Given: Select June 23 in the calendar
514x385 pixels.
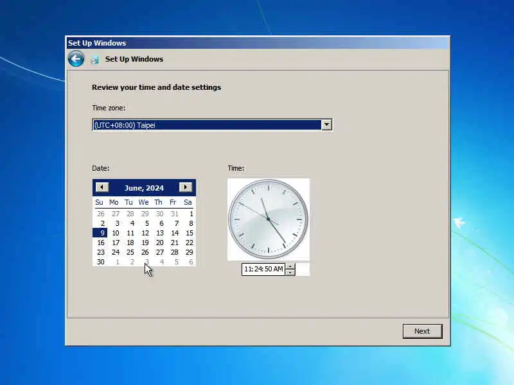Looking at the screenshot, I should point(101,252).
